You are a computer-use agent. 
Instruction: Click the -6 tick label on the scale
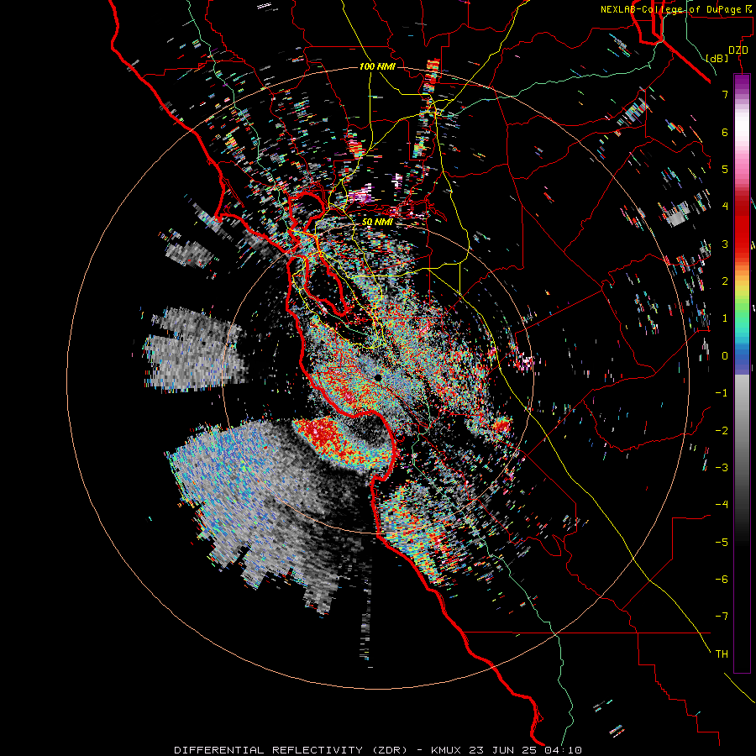tap(722, 580)
